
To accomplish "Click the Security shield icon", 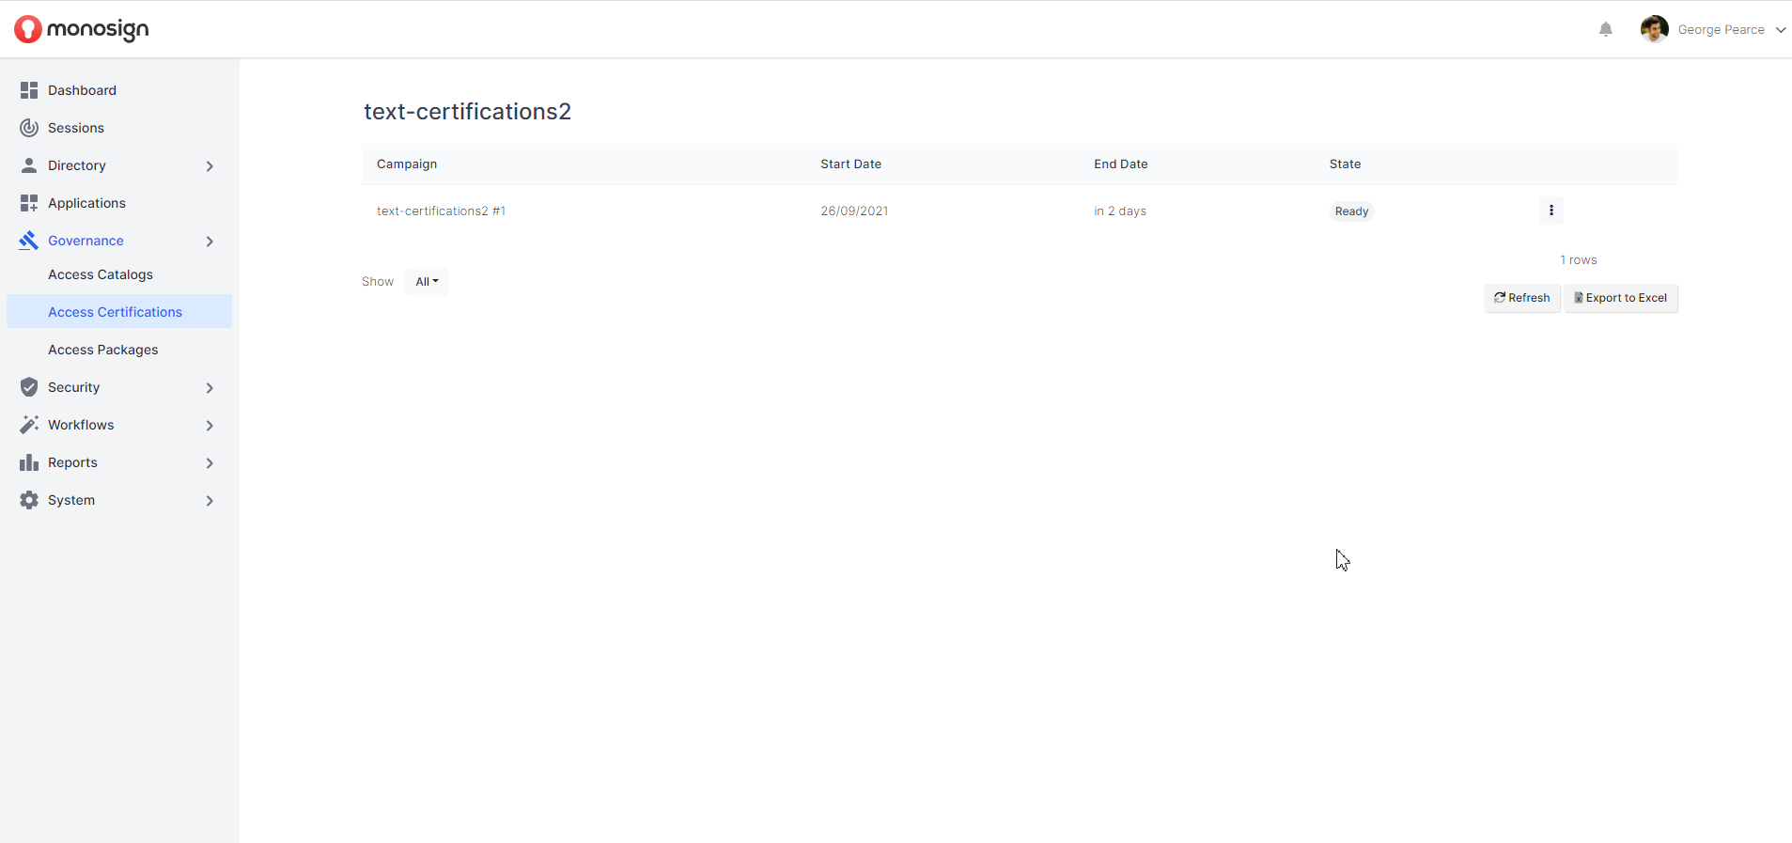I will tap(29, 387).
